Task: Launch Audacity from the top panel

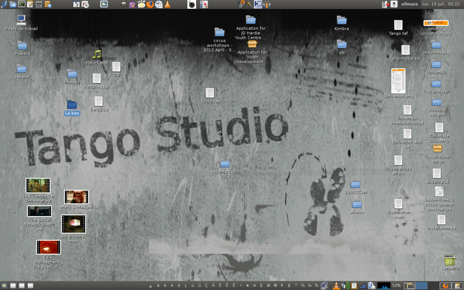Action: tap(267, 4)
